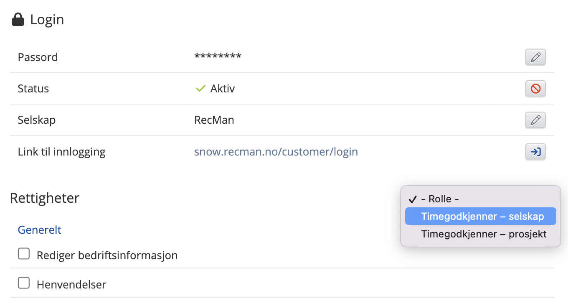Open the snow.recman.no/customer/login link
Image resolution: width=568 pixels, height=301 pixels.
tap(276, 152)
